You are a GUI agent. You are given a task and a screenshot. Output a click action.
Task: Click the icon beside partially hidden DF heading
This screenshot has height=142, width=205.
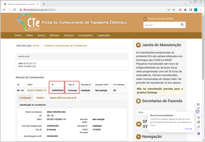tap(139, 124)
